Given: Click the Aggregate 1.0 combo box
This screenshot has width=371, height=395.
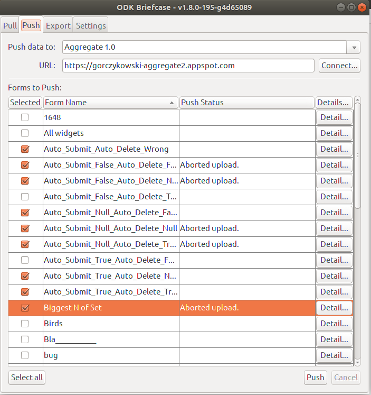Looking at the screenshot, I should [211, 48].
